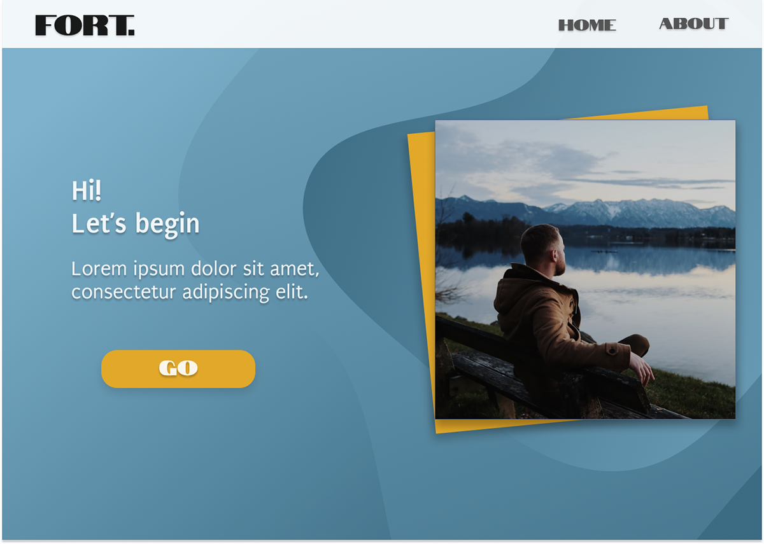Open the HOME navigation item

point(587,25)
